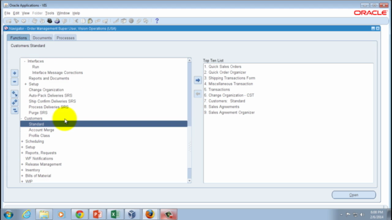Click the Expand plus button beside tree
The height and width of the screenshot is (220, 392).
[x=15, y=73]
